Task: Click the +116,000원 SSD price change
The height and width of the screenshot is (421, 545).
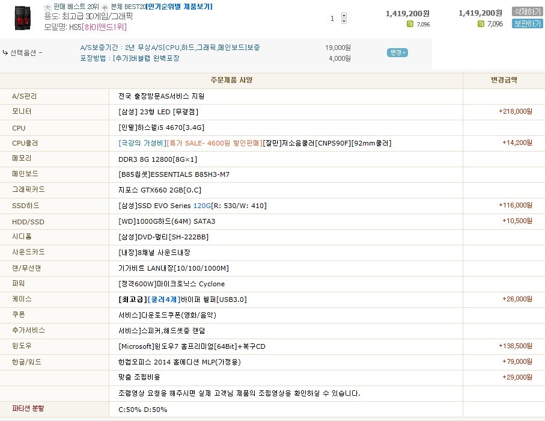Action: click(x=516, y=205)
